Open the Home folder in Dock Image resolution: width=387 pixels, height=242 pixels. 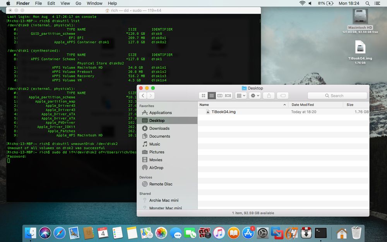point(342,233)
